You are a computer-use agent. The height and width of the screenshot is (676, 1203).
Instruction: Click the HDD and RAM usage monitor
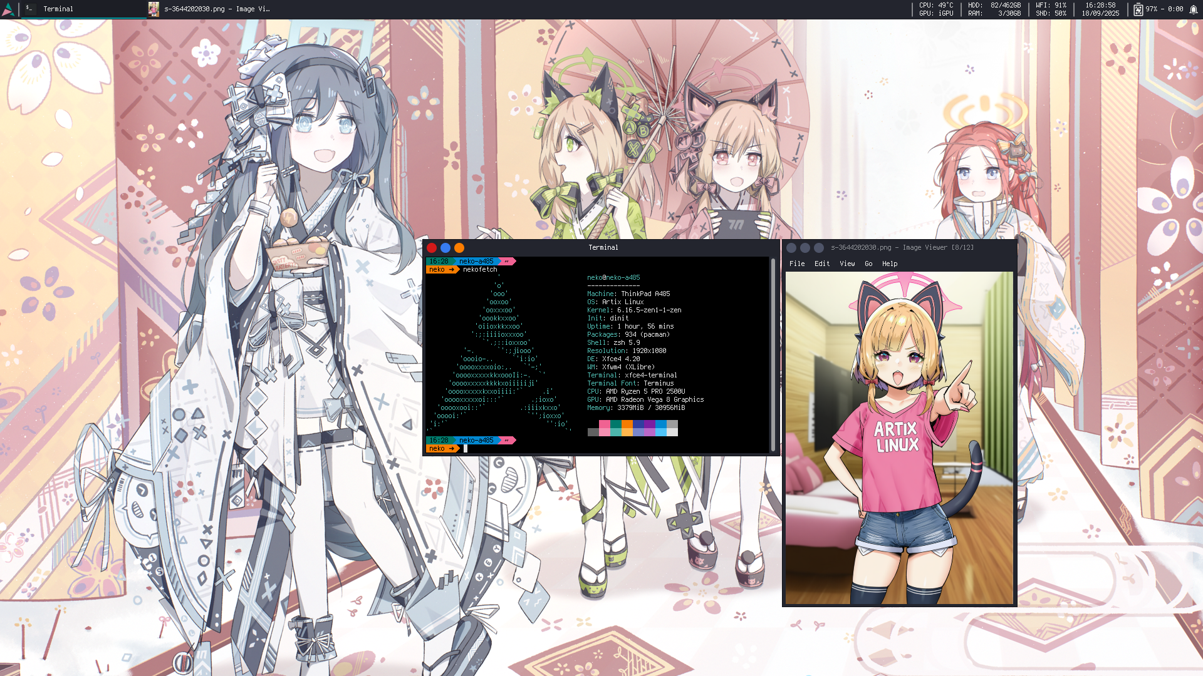coord(994,9)
